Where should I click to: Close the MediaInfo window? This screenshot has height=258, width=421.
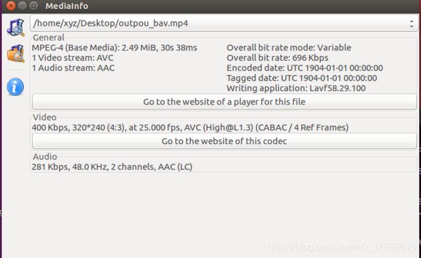click(x=11, y=6)
